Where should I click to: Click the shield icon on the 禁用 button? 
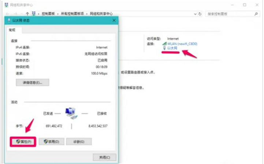(x=46, y=141)
